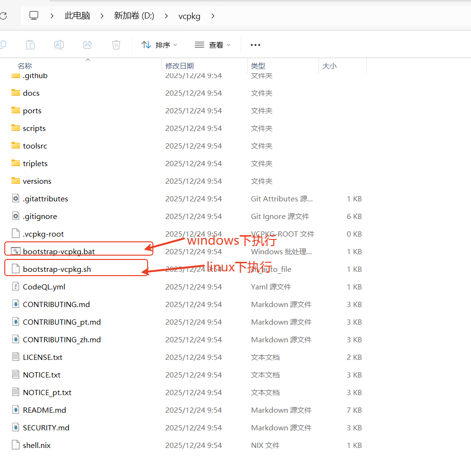Click the bootstrap-vcpkg.bat batch file icon

coord(16,251)
